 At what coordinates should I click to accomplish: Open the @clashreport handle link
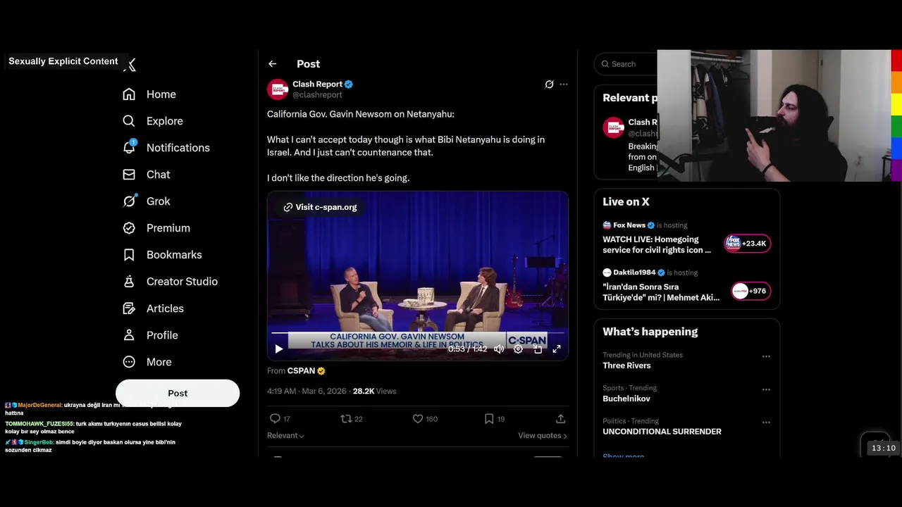click(317, 95)
